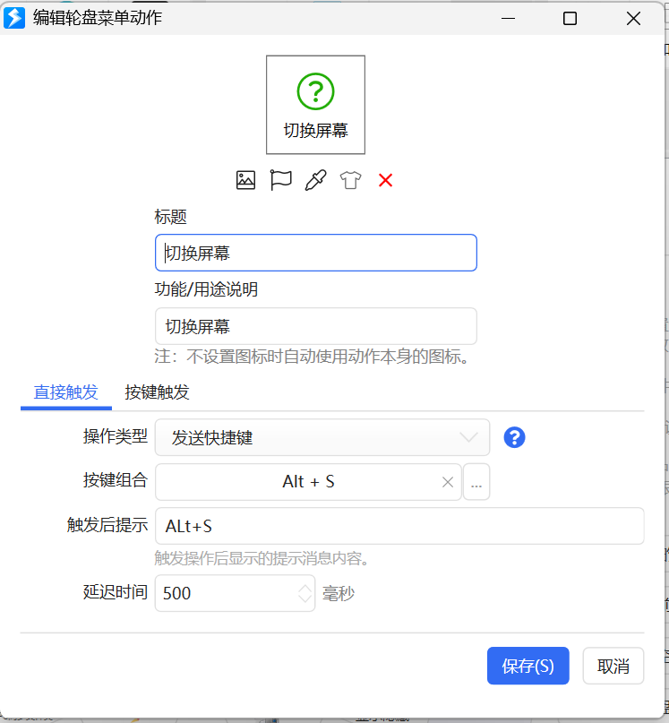Click the ellipsis button beside 按键组合
Viewport: 669px width, 723px height.
click(476, 482)
